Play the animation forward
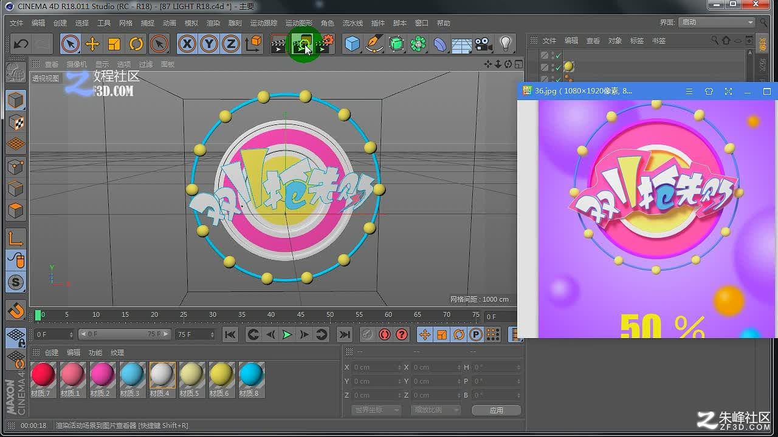Screen dimensions: 778x437 click(287, 334)
